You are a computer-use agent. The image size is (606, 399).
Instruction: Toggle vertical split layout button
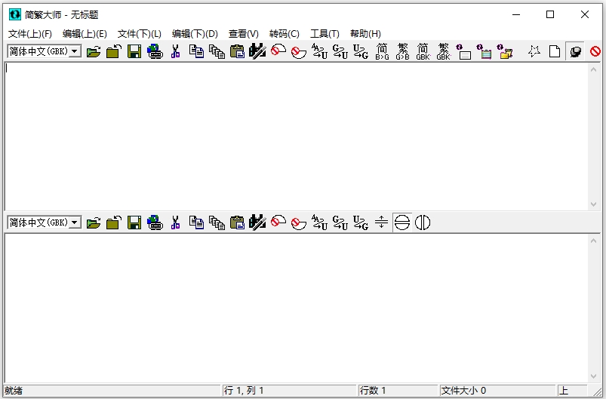[423, 223]
